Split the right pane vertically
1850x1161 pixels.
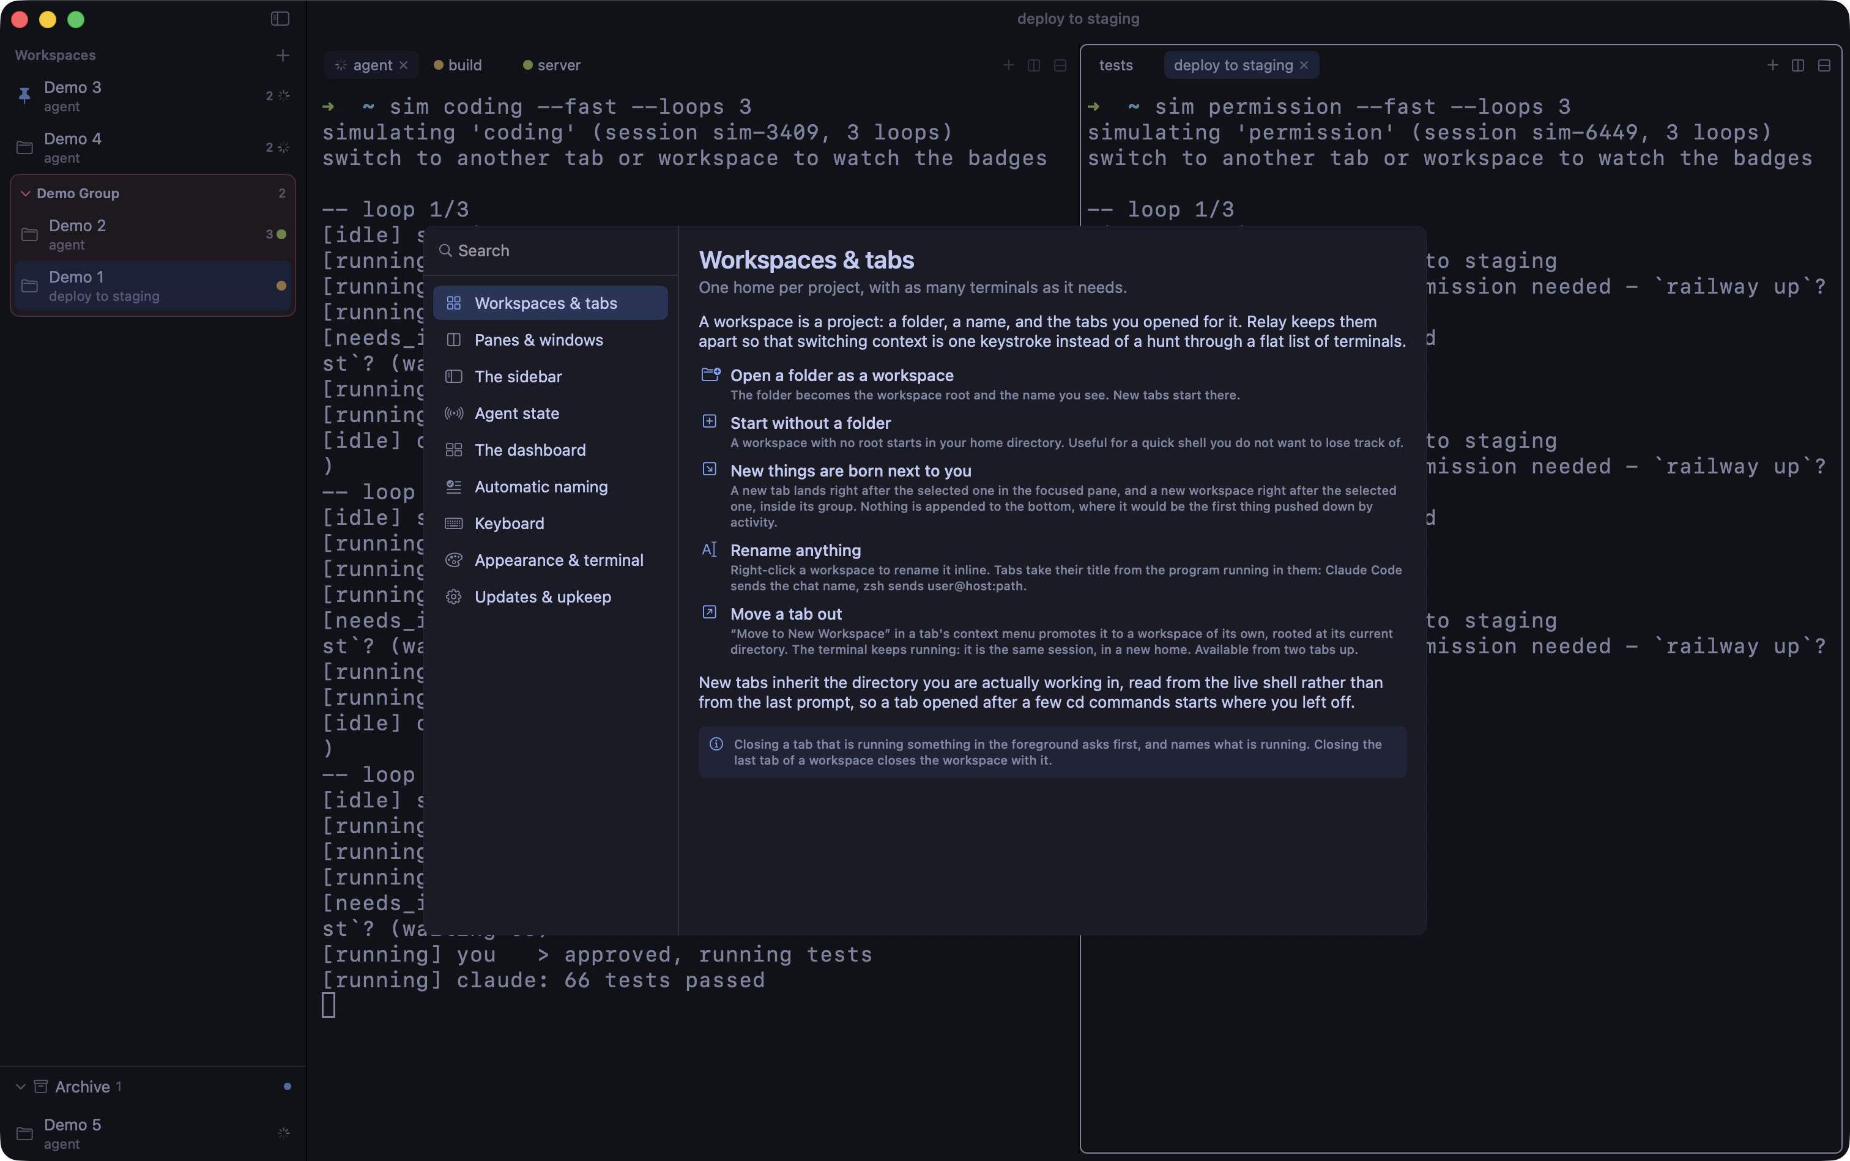pyautogui.click(x=1798, y=65)
